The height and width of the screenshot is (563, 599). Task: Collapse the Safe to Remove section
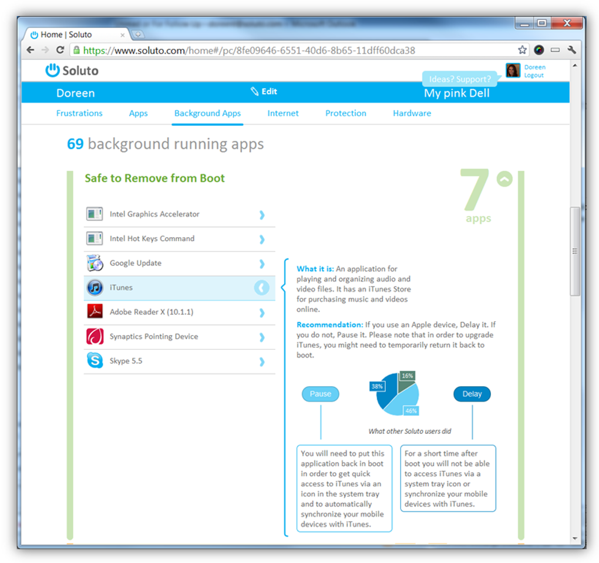504,178
